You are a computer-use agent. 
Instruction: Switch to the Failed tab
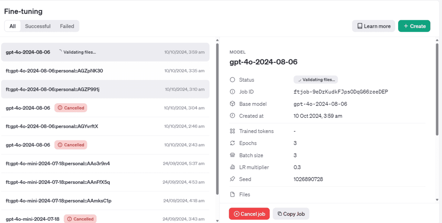point(67,26)
